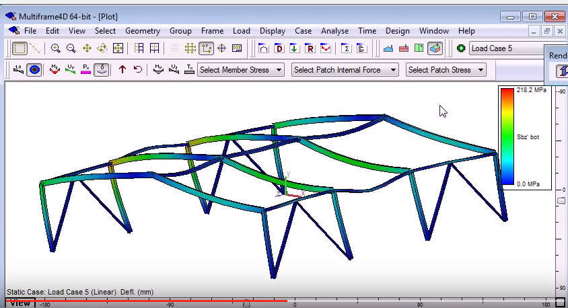Click the Sigma summation results icon

[346, 48]
